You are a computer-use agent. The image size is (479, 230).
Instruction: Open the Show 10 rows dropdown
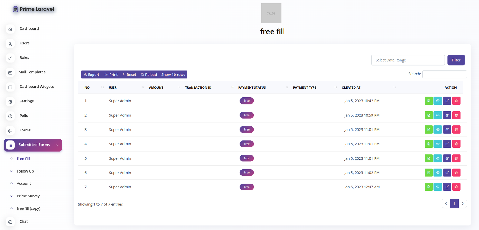173,75
